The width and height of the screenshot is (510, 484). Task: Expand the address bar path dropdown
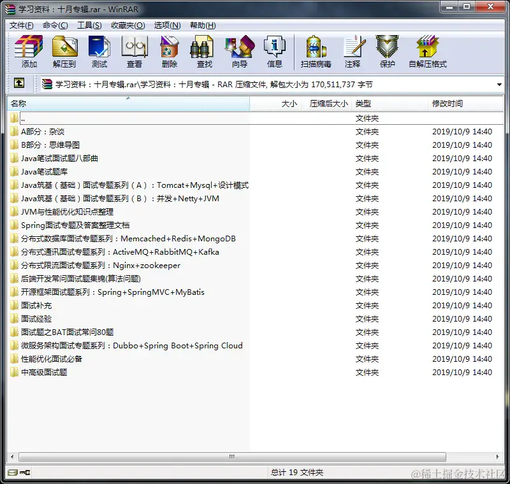[499, 85]
